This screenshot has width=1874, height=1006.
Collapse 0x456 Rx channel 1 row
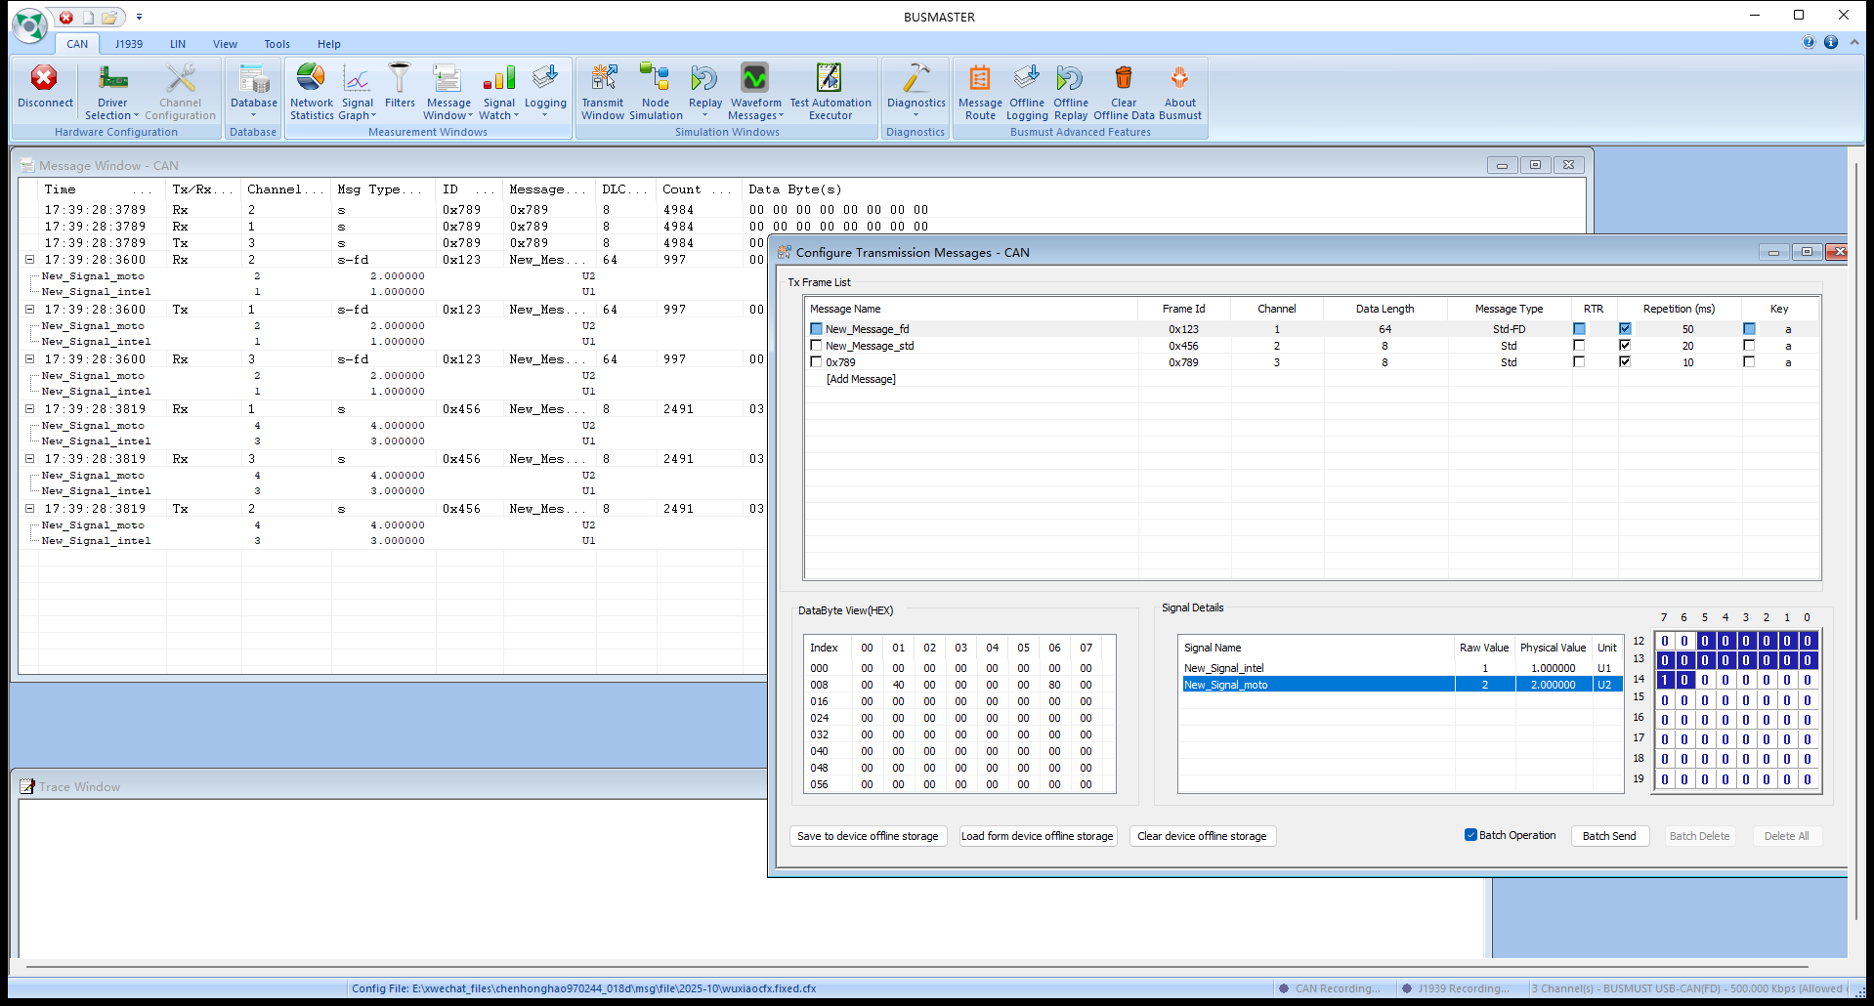[x=29, y=409]
